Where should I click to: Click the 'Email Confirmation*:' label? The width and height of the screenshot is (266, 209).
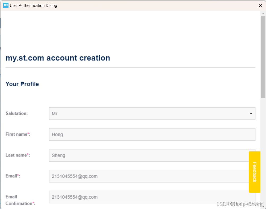[20, 200]
